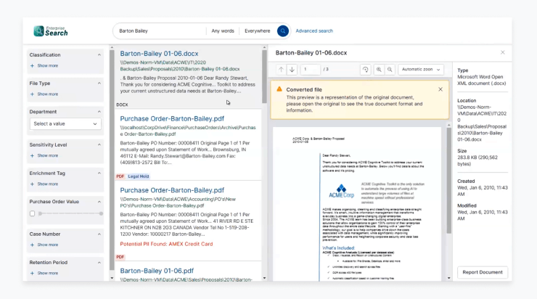Viewport: 537px width, 299px height.
Task: Click the search results vertical scrollbar
Action: [264, 77]
